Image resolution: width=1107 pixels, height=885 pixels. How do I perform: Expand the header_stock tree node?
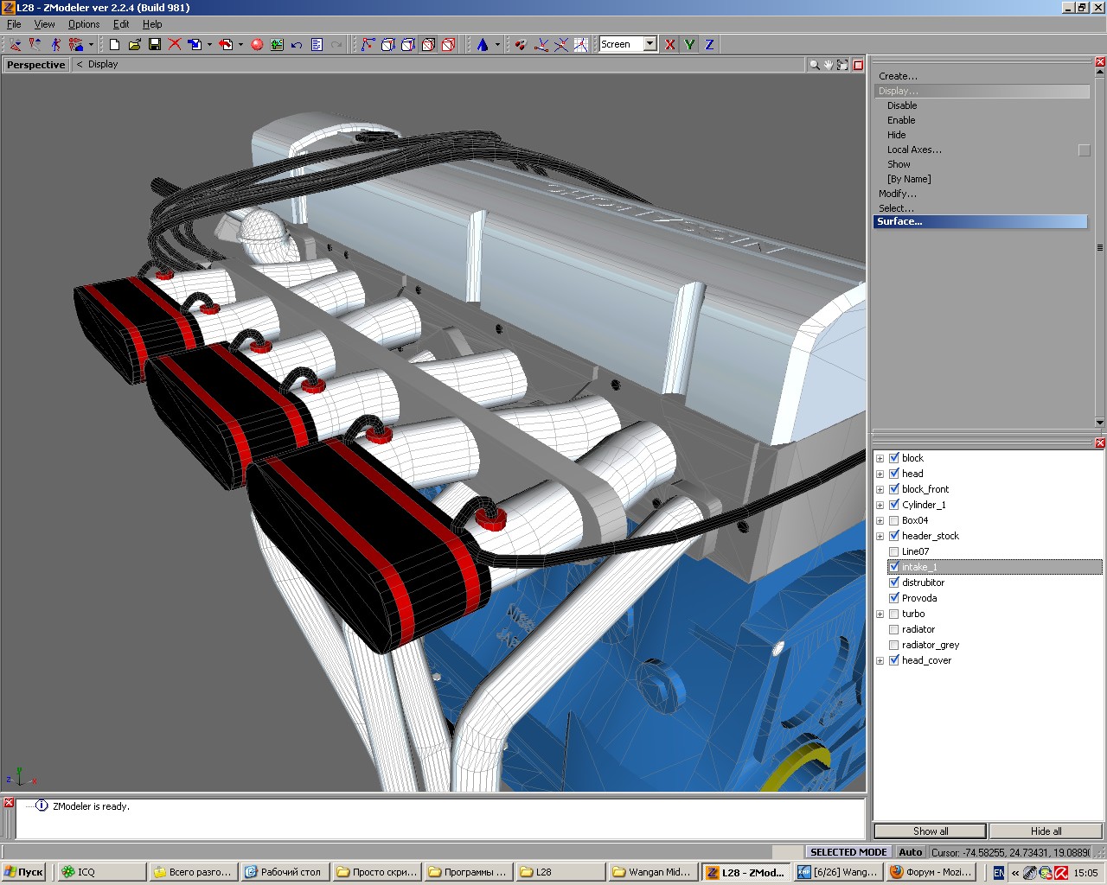880,536
